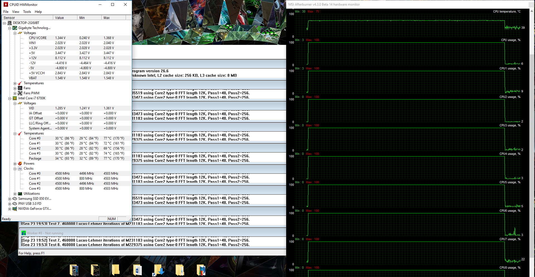
Task: Expand the Gigabyte Temperatures group
Action: pyautogui.click(x=15, y=83)
